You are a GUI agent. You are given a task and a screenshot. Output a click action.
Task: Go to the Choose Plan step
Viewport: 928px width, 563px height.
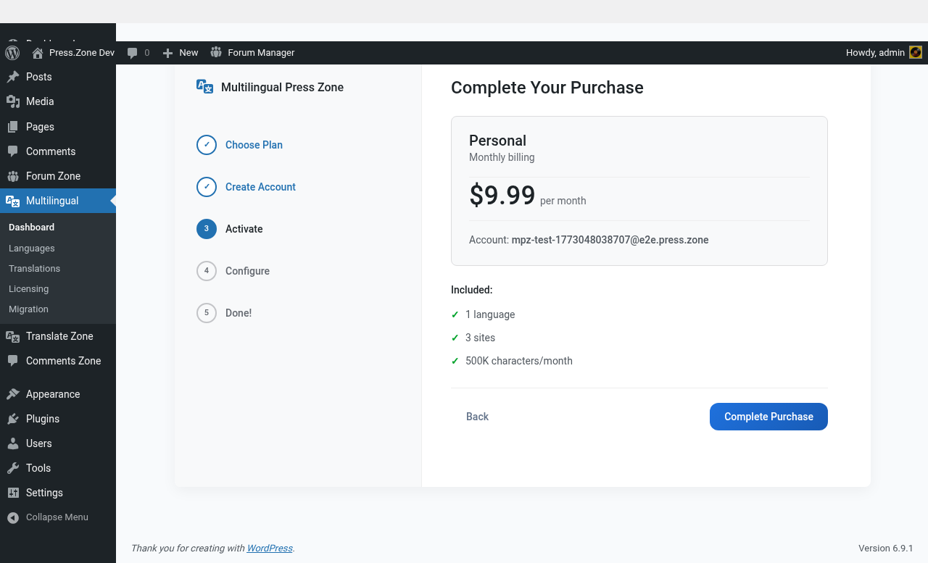[254, 145]
